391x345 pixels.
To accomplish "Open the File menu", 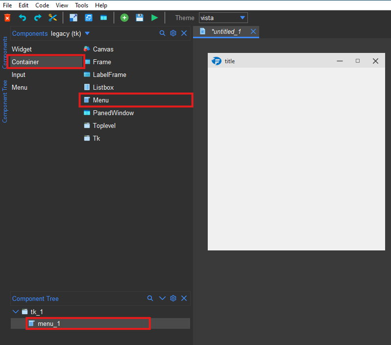I will point(7,5).
